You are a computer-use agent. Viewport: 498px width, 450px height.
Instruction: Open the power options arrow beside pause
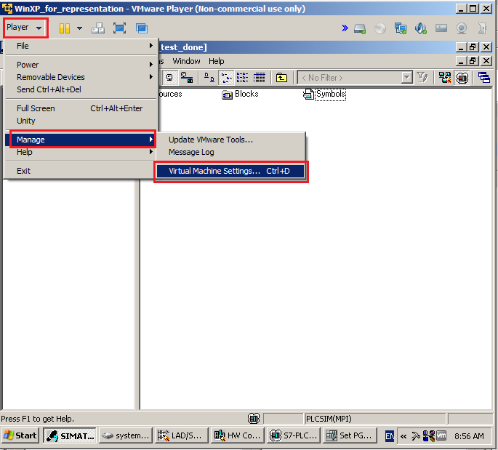(80, 28)
